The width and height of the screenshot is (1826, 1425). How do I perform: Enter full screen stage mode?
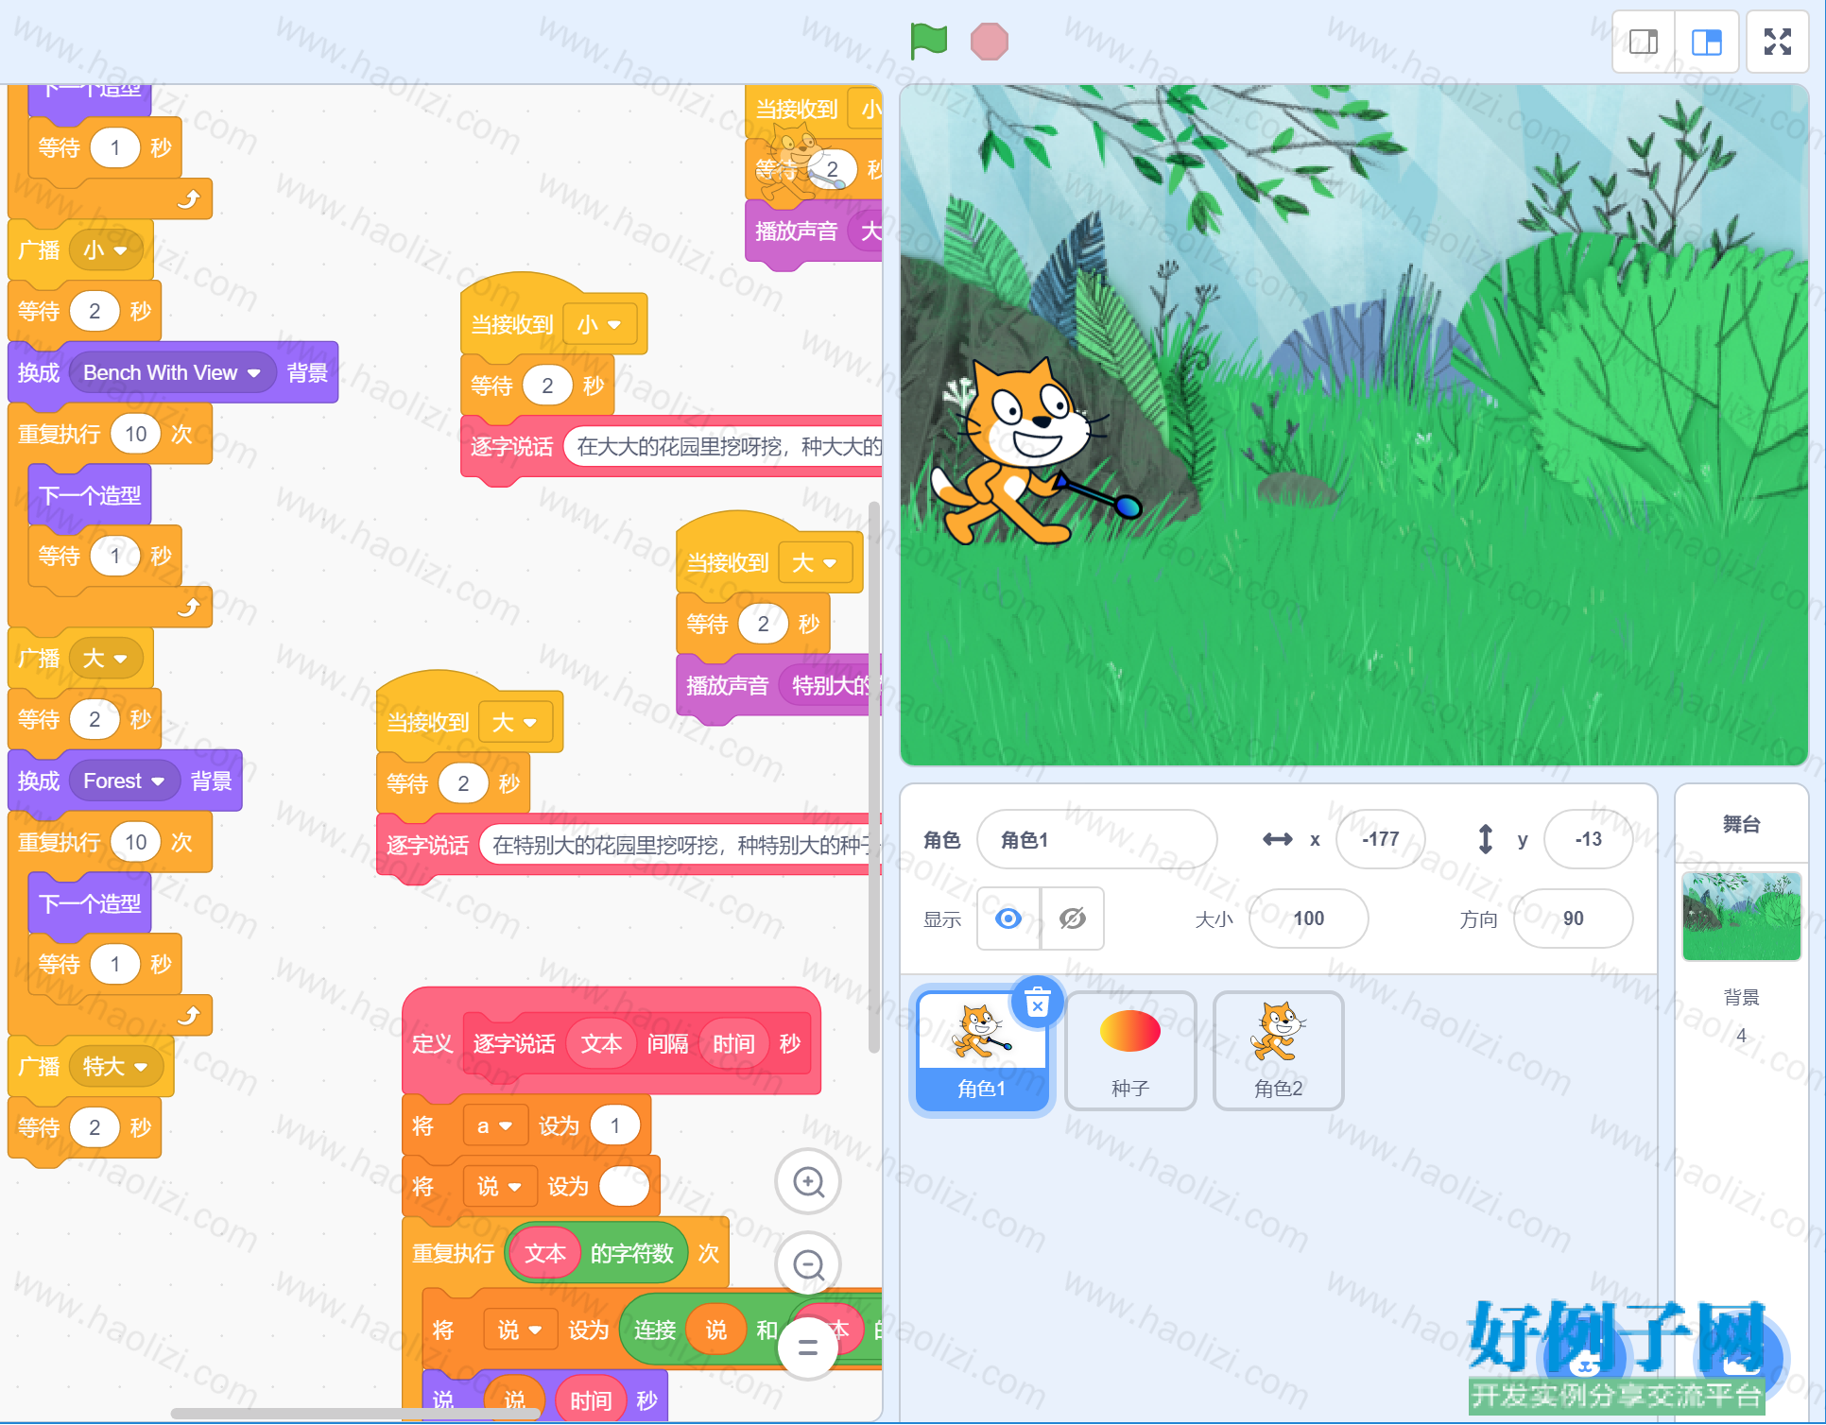1777,42
